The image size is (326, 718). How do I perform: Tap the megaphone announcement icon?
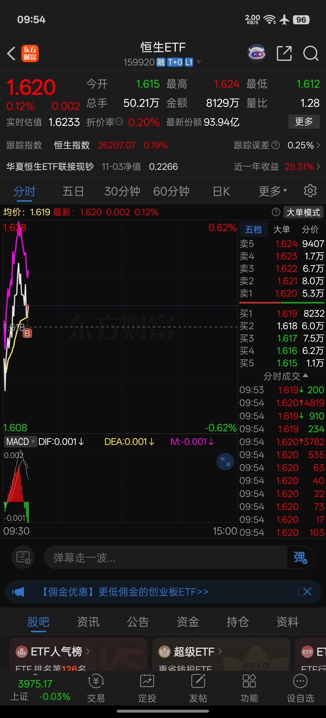point(18,591)
